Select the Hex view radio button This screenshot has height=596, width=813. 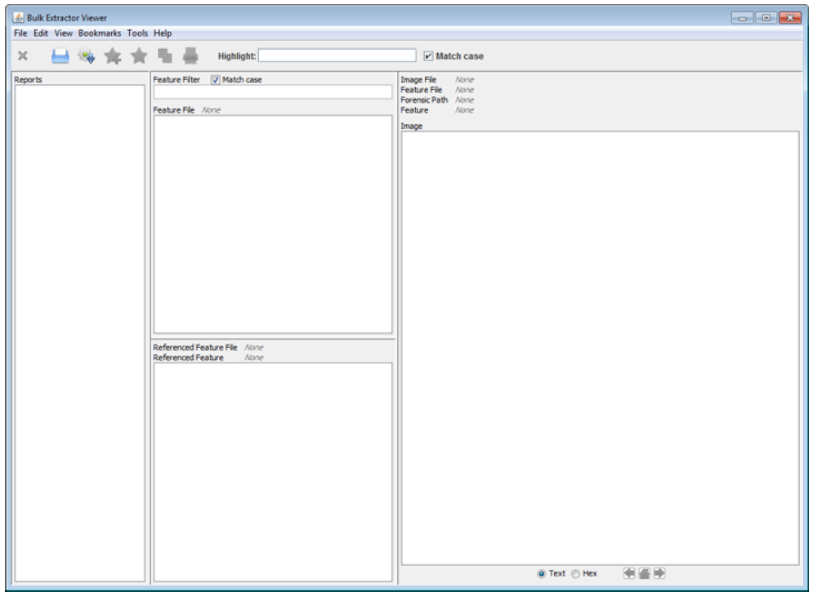pyautogui.click(x=575, y=574)
